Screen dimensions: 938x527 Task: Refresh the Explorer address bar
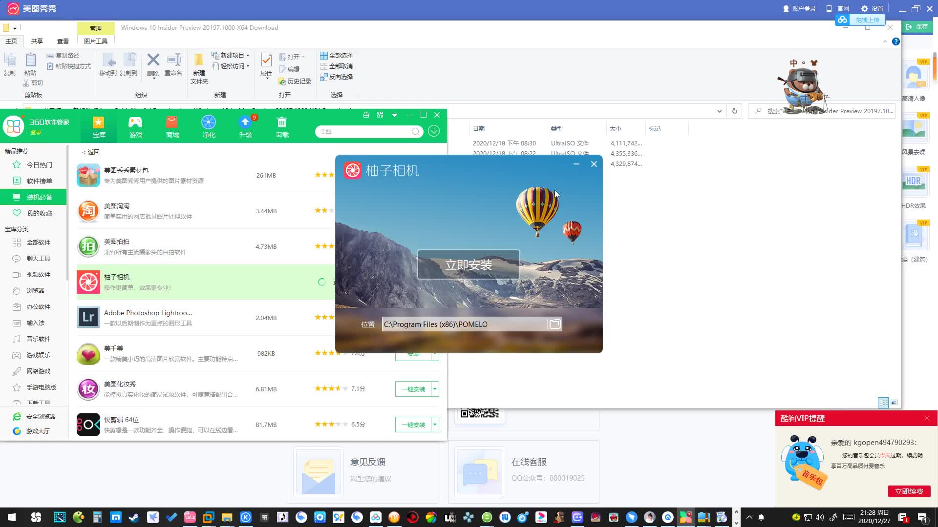pyautogui.click(x=734, y=111)
